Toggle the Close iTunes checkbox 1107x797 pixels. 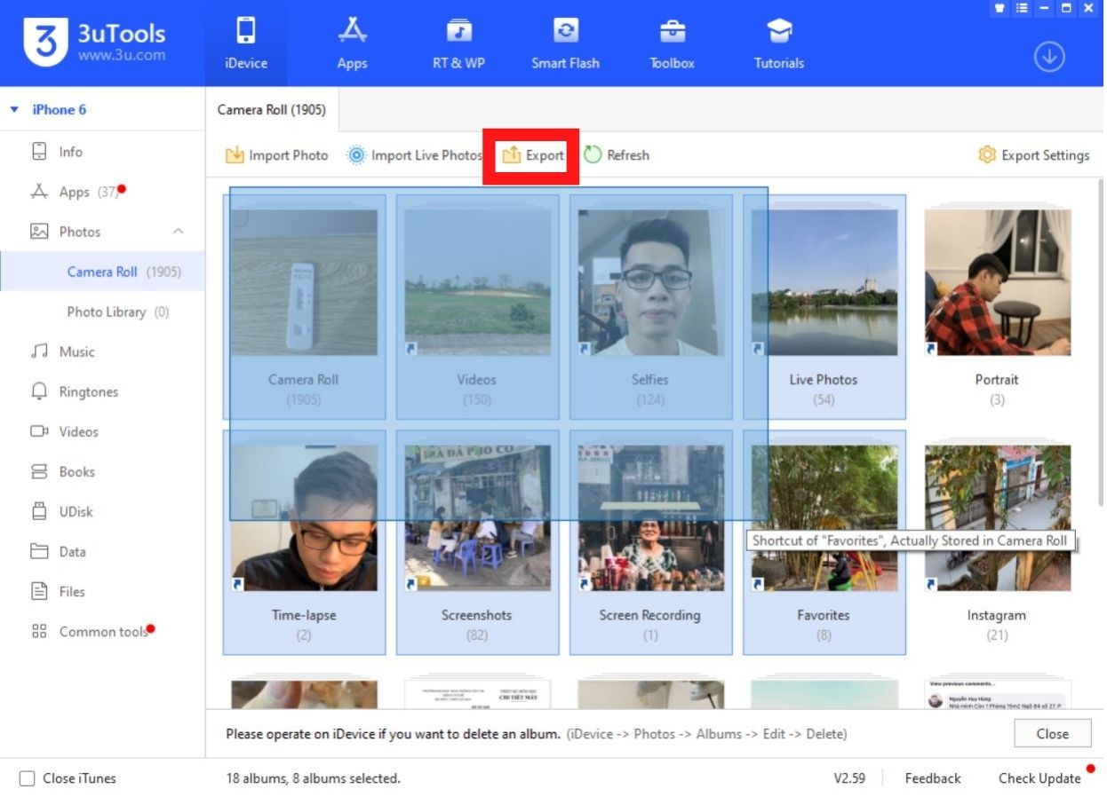point(28,778)
